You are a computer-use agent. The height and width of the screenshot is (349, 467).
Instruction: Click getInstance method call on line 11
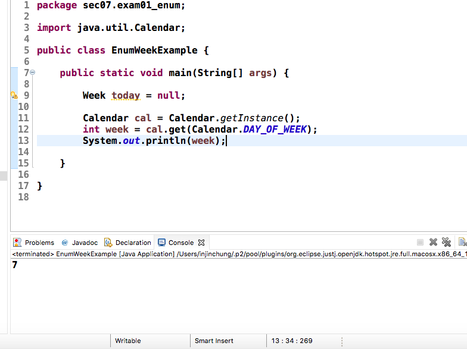(x=251, y=118)
